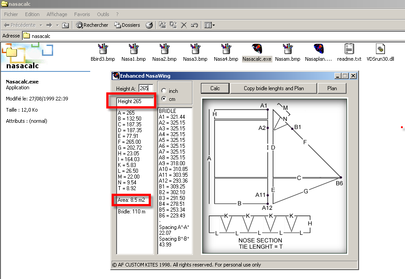Select the cm unit radio button

[164, 99]
